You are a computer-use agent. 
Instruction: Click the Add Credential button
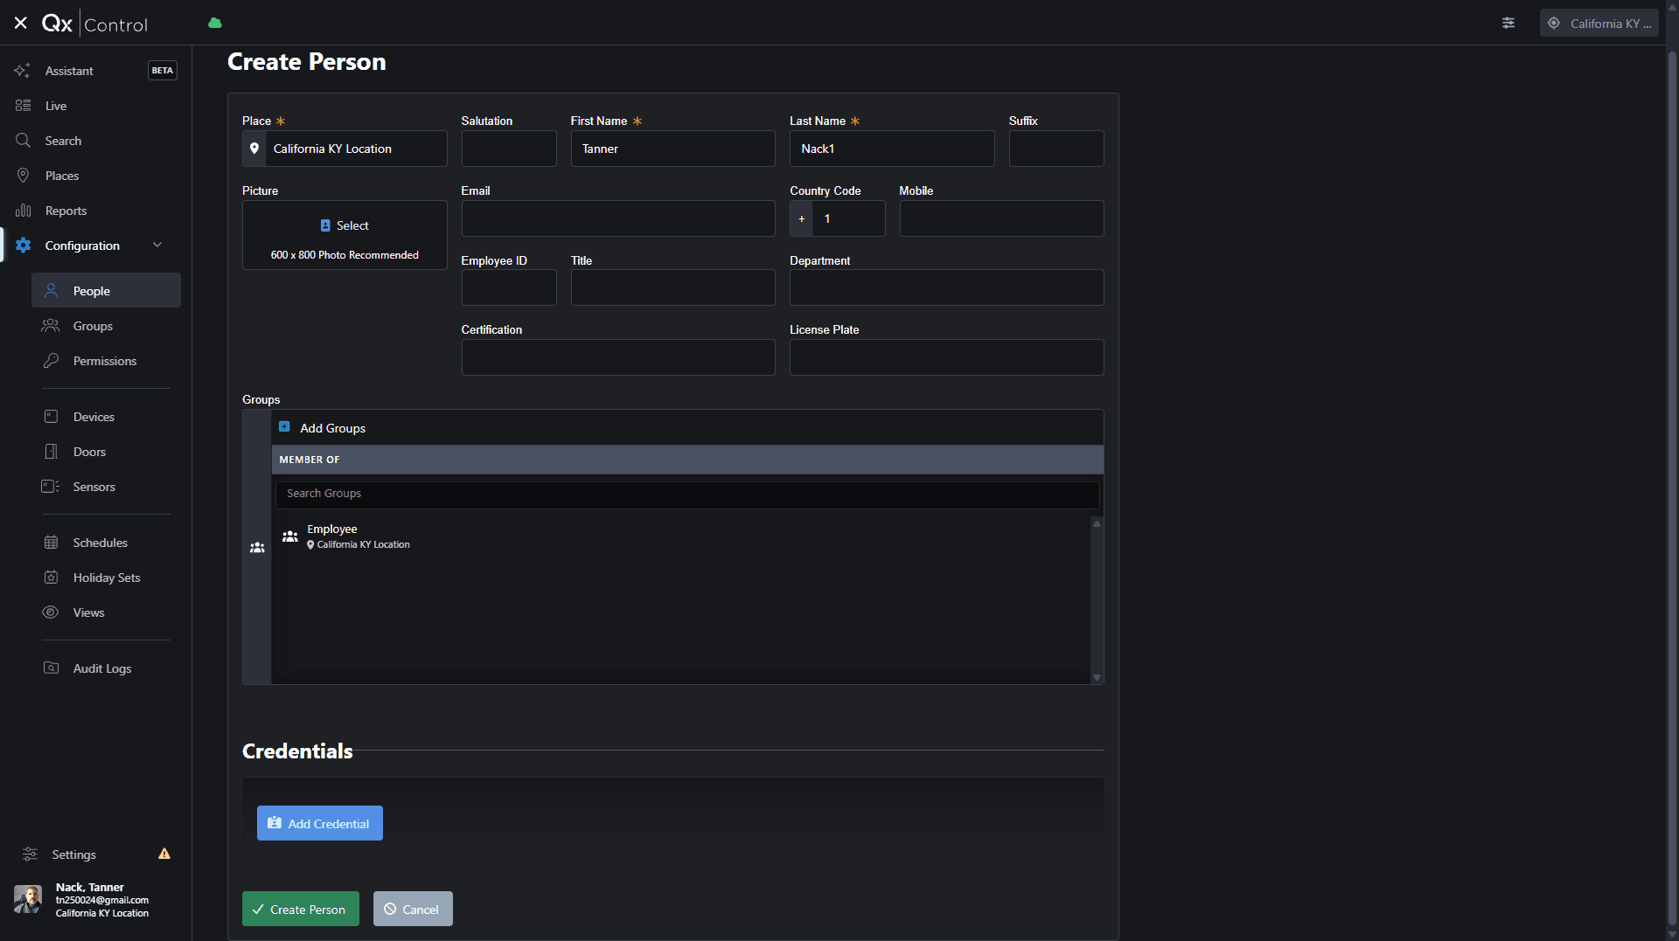pyautogui.click(x=319, y=823)
